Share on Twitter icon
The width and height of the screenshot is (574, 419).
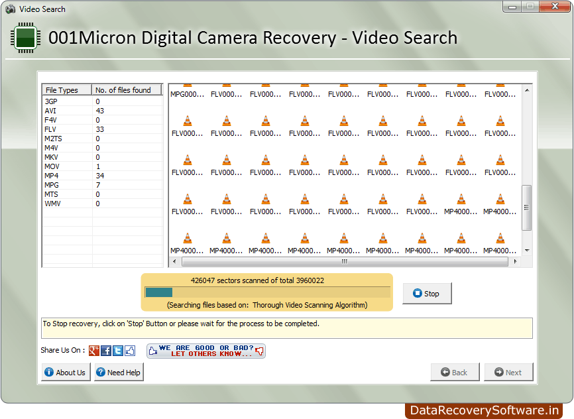[118, 351]
